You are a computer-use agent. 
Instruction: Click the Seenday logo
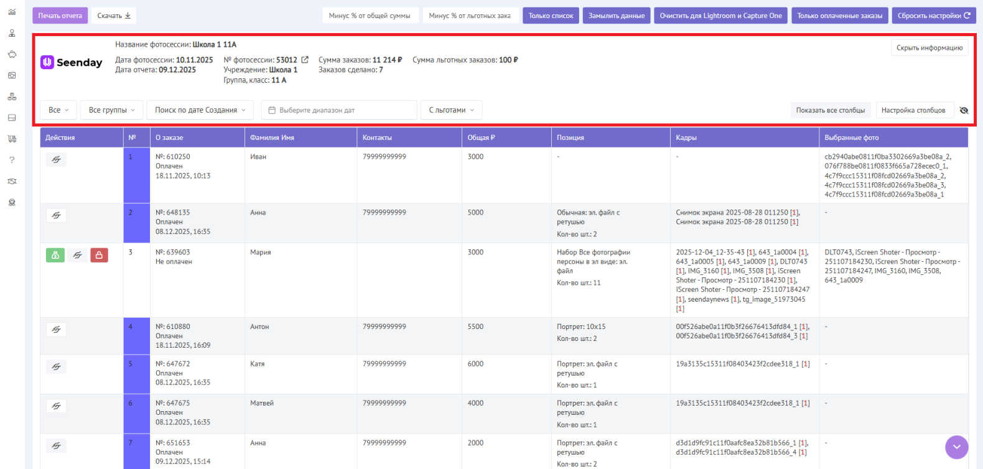coord(72,62)
